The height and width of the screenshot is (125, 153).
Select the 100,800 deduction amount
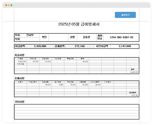coord(85,85)
